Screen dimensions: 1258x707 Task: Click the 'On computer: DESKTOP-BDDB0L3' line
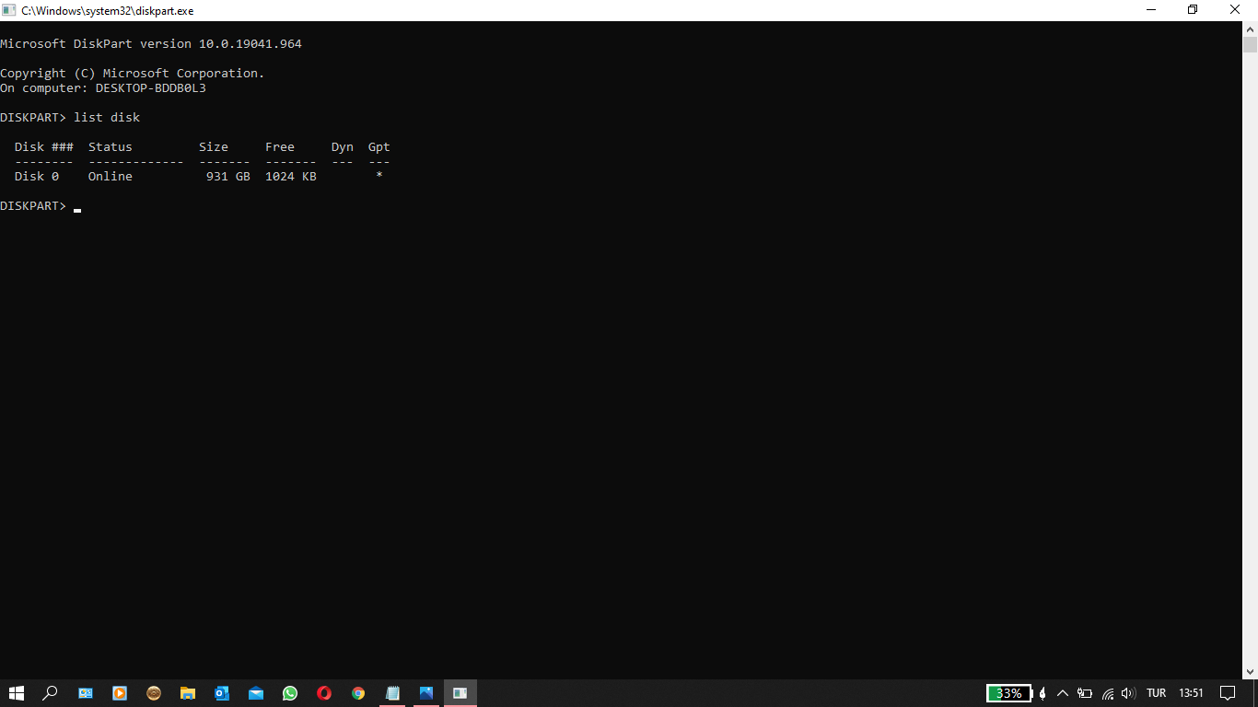(x=103, y=88)
